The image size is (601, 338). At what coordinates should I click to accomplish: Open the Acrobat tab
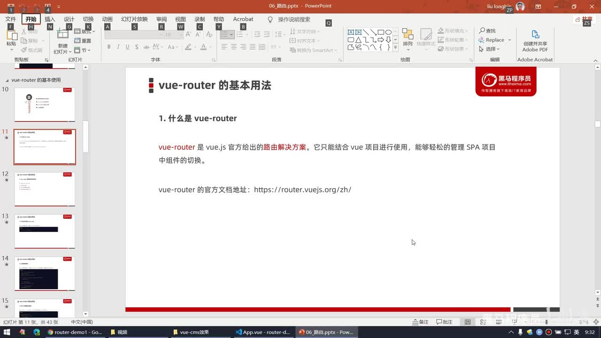(x=243, y=19)
